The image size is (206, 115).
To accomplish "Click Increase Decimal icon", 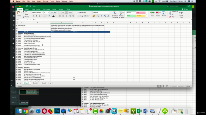I will tap(105, 16).
